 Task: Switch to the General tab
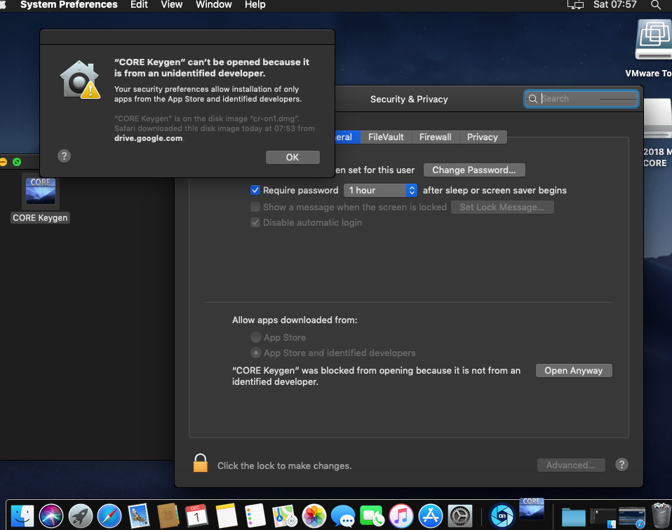[x=347, y=137]
